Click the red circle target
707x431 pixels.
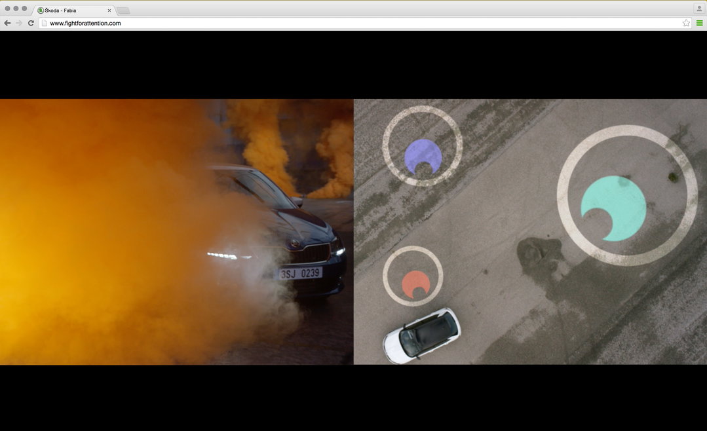click(415, 284)
